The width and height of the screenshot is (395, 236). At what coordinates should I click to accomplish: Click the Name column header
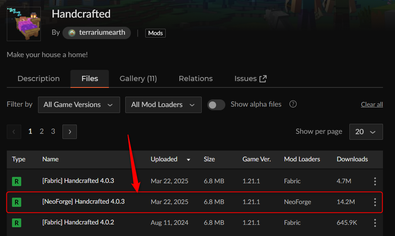pos(50,159)
